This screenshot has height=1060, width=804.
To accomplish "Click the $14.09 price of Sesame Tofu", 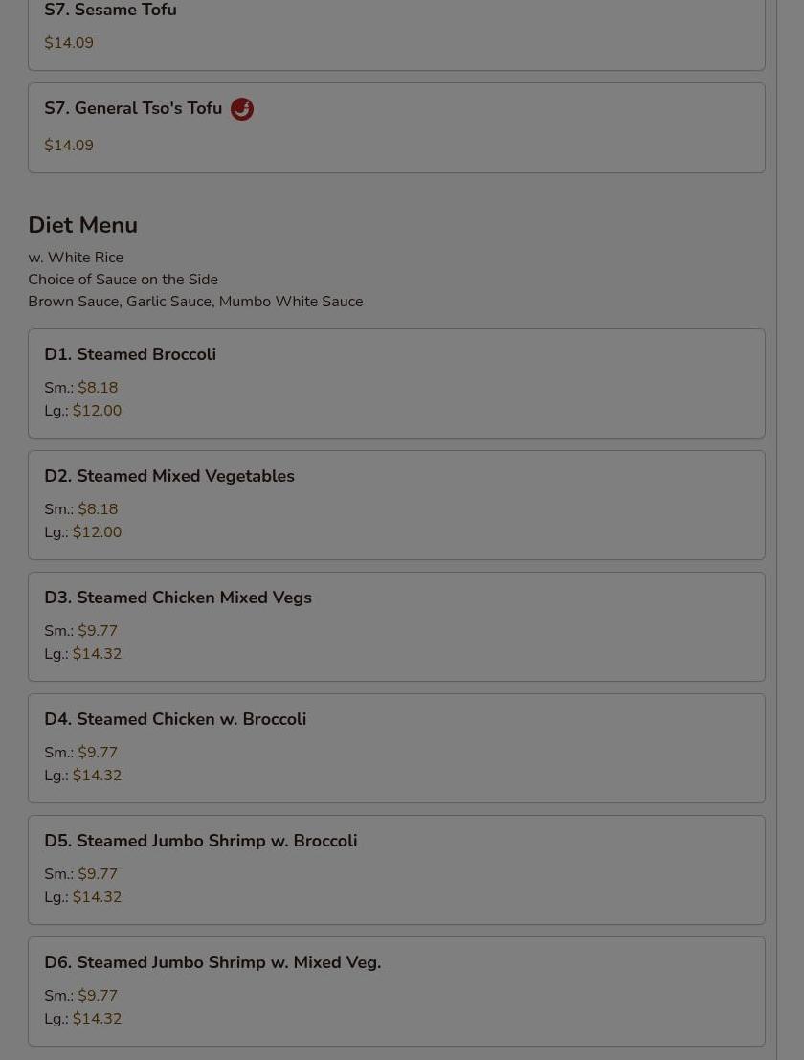I will 69,42.
